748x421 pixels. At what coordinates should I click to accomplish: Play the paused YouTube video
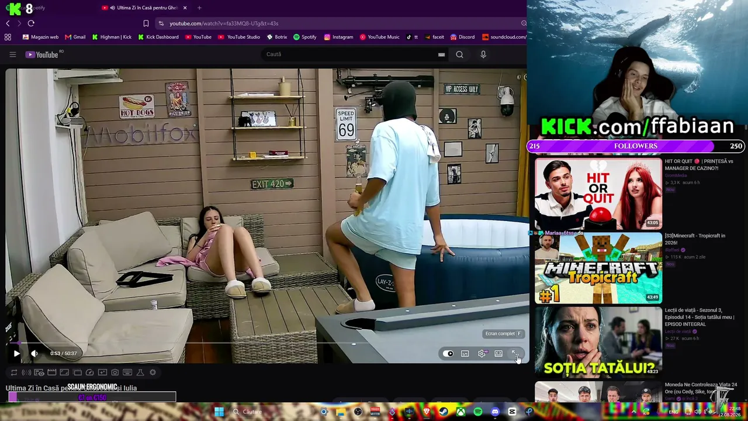16,353
